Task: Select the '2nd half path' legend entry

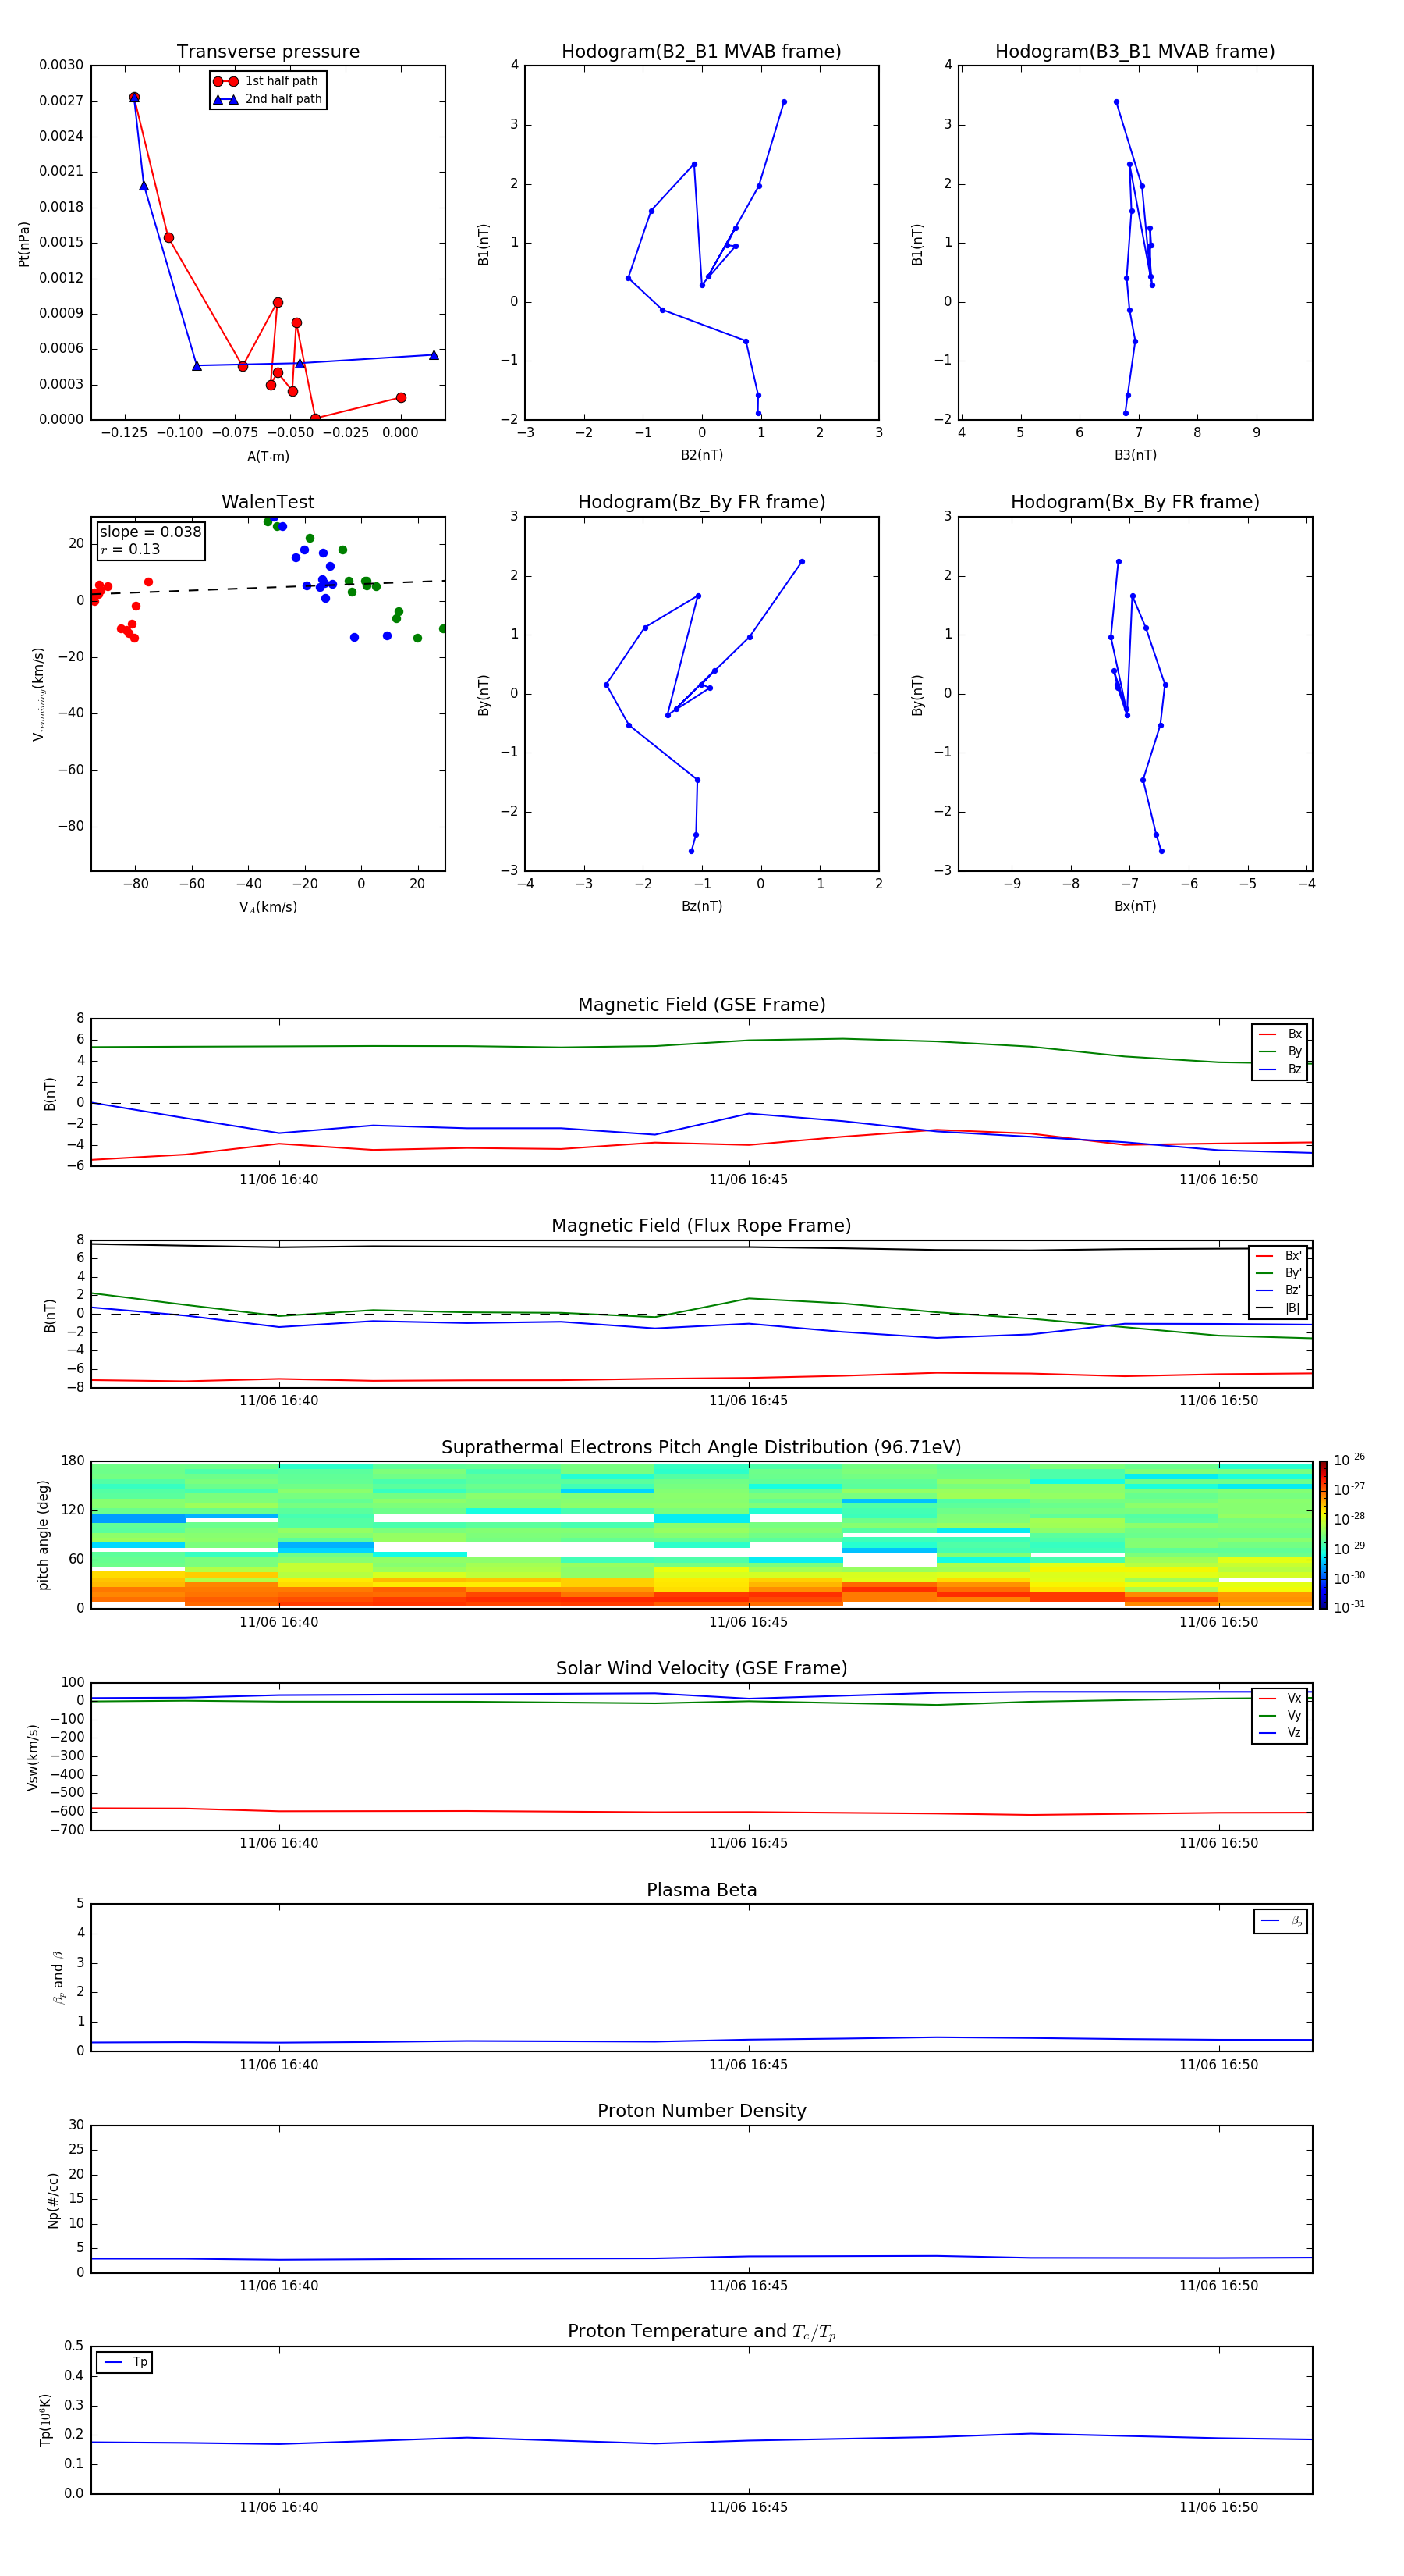Action: tap(269, 99)
